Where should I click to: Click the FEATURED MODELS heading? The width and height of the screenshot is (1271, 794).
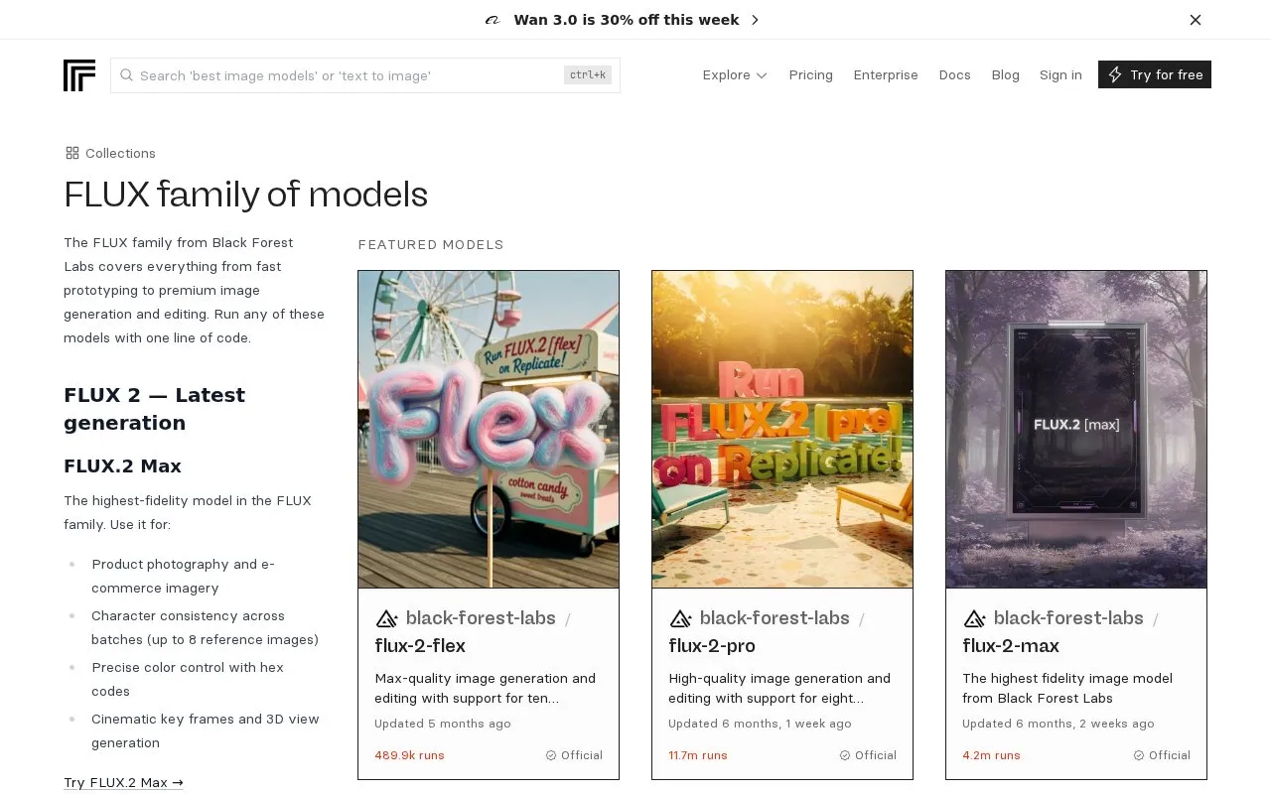click(431, 244)
